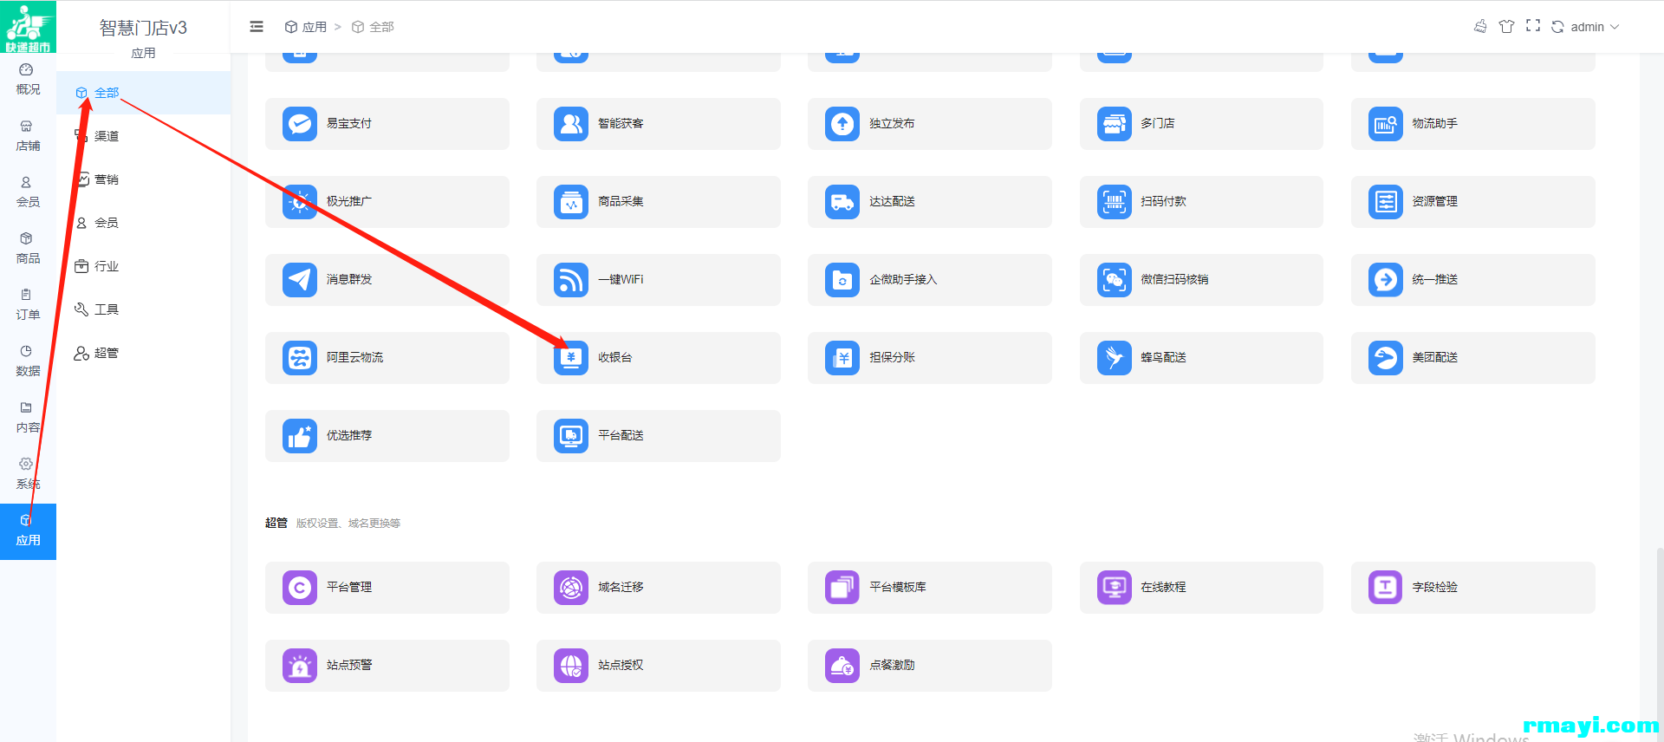This screenshot has width=1664, height=742.
Task: Open the 物流助手 app icon
Action: [x=1386, y=124]
